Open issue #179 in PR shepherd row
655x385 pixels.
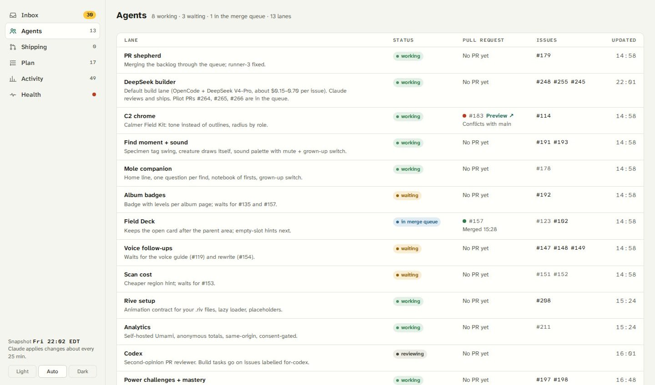pyautogui.click(x=544, y=55)
